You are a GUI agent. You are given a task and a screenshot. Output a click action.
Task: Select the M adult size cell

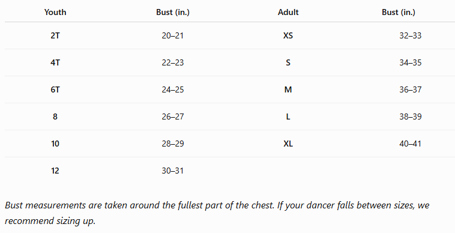pos(288,89)
